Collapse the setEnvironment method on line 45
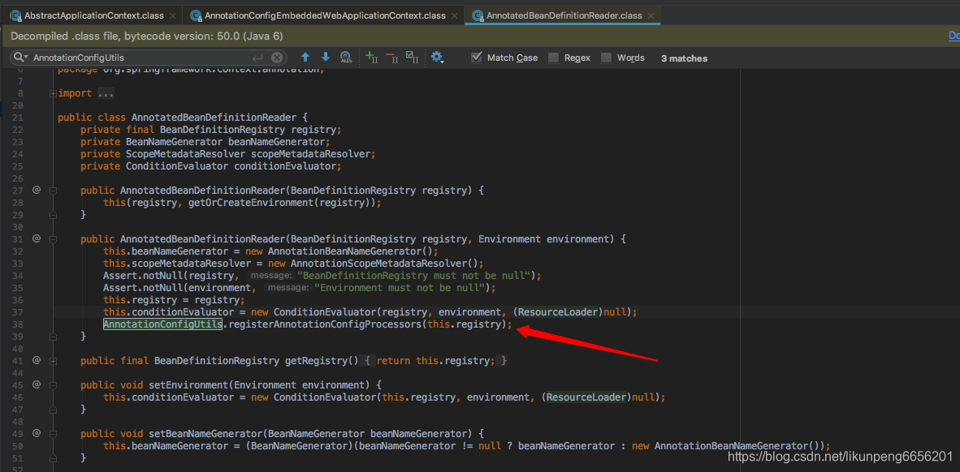 54,385
